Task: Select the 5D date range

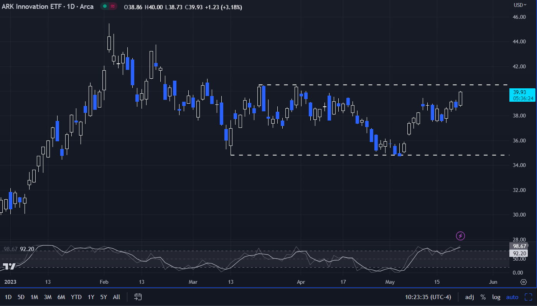Action: tap(21, 297)
